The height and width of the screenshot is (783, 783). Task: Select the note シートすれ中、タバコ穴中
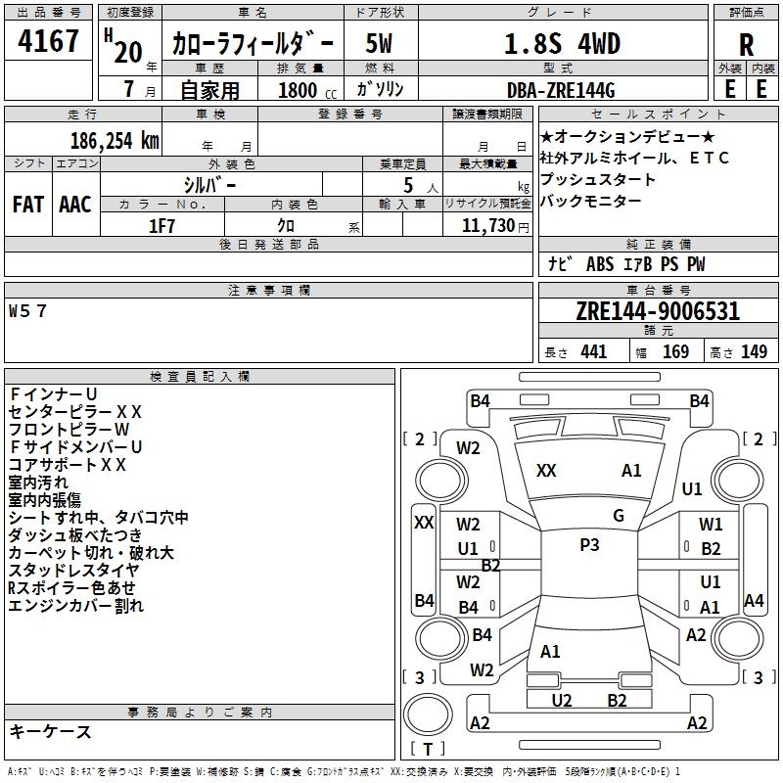click(99, 518)
